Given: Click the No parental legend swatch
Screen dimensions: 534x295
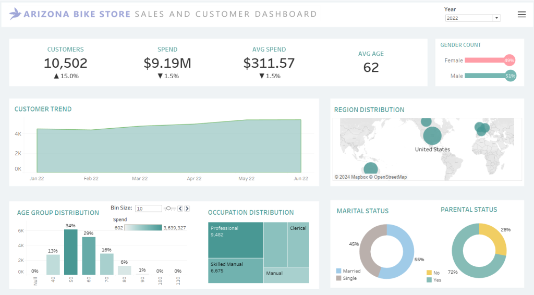Looking at the screenshot, I should click(x=429, y=273).
